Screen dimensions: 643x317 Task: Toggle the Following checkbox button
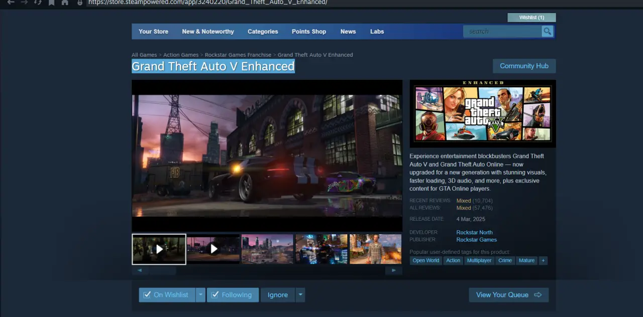coord(233,295)
